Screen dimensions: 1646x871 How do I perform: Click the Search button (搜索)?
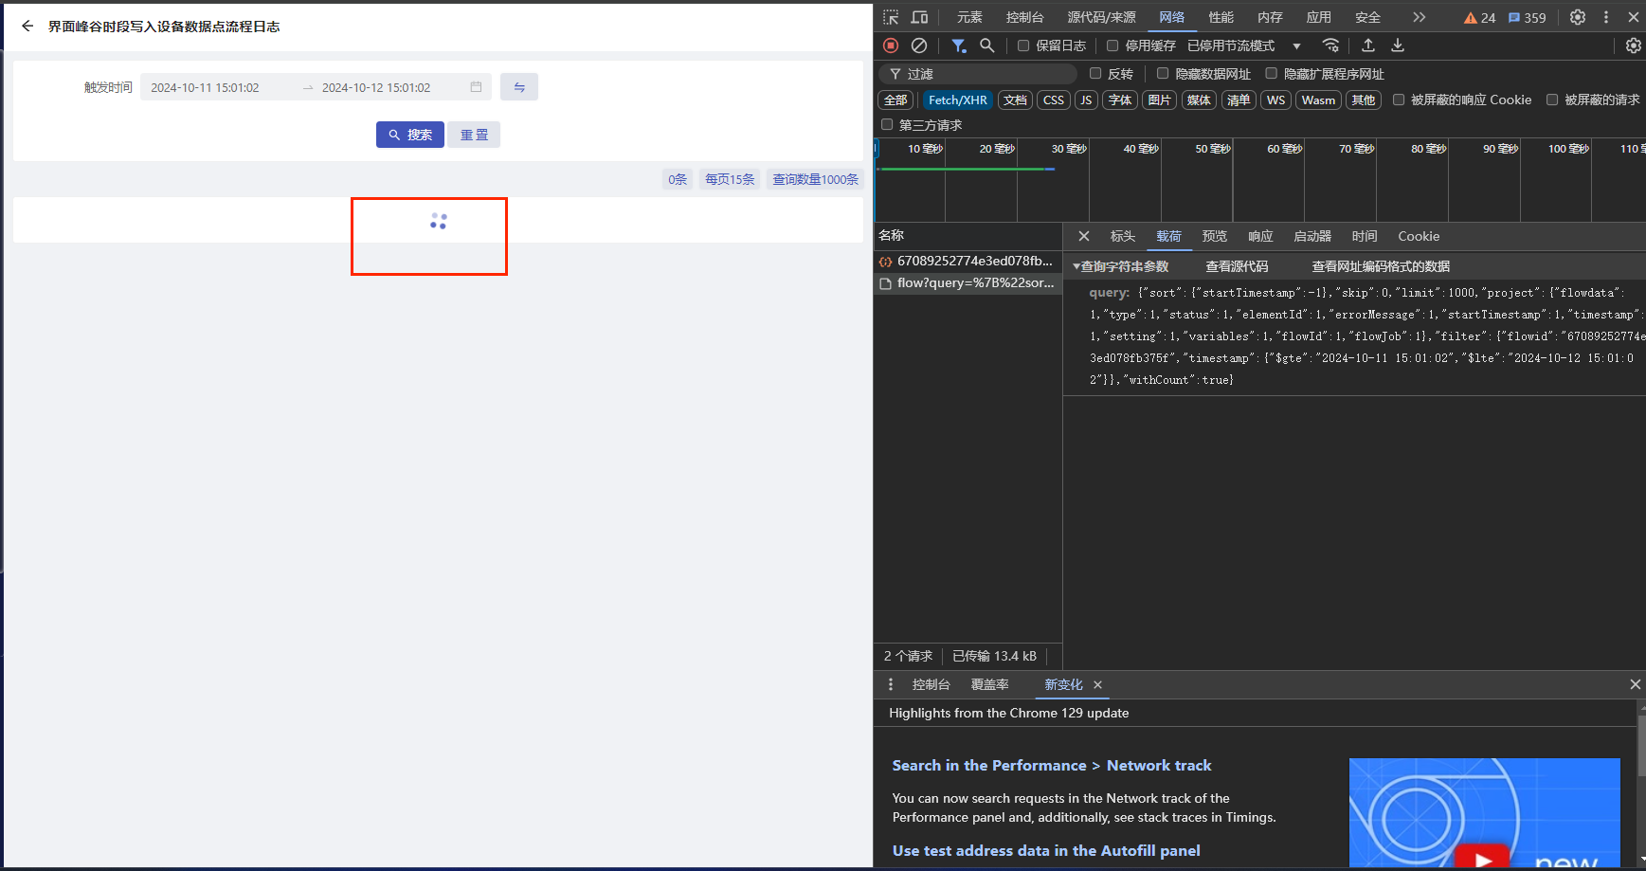pos(410,135)
